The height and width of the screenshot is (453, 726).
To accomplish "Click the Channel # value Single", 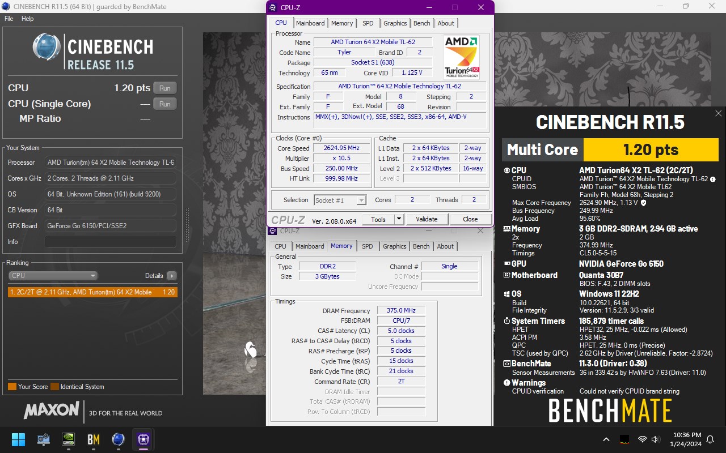I will [x=449, y=266].
